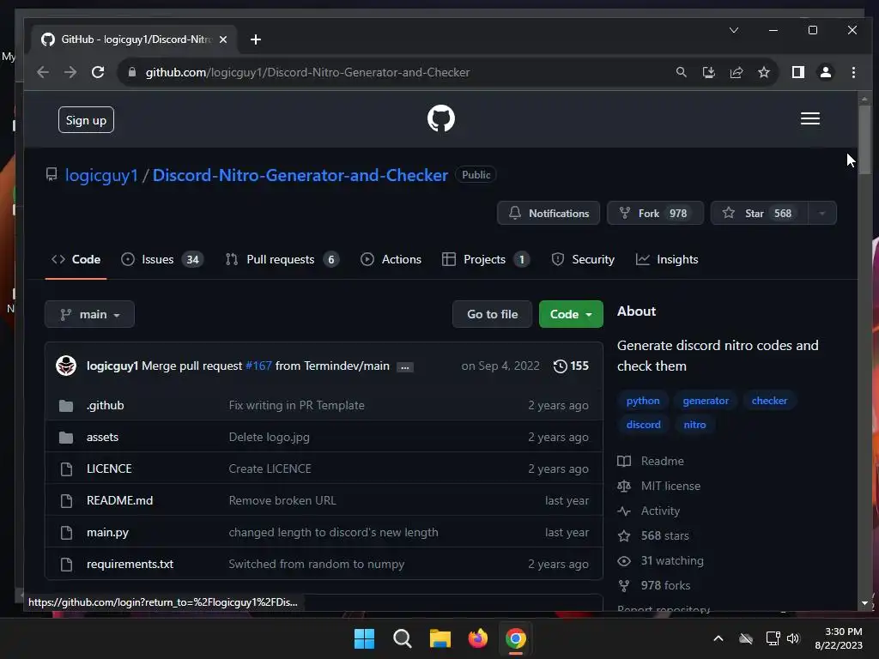
Task: Click the checker topic tag
Action: pyautogui.click(x=769, y=401)
